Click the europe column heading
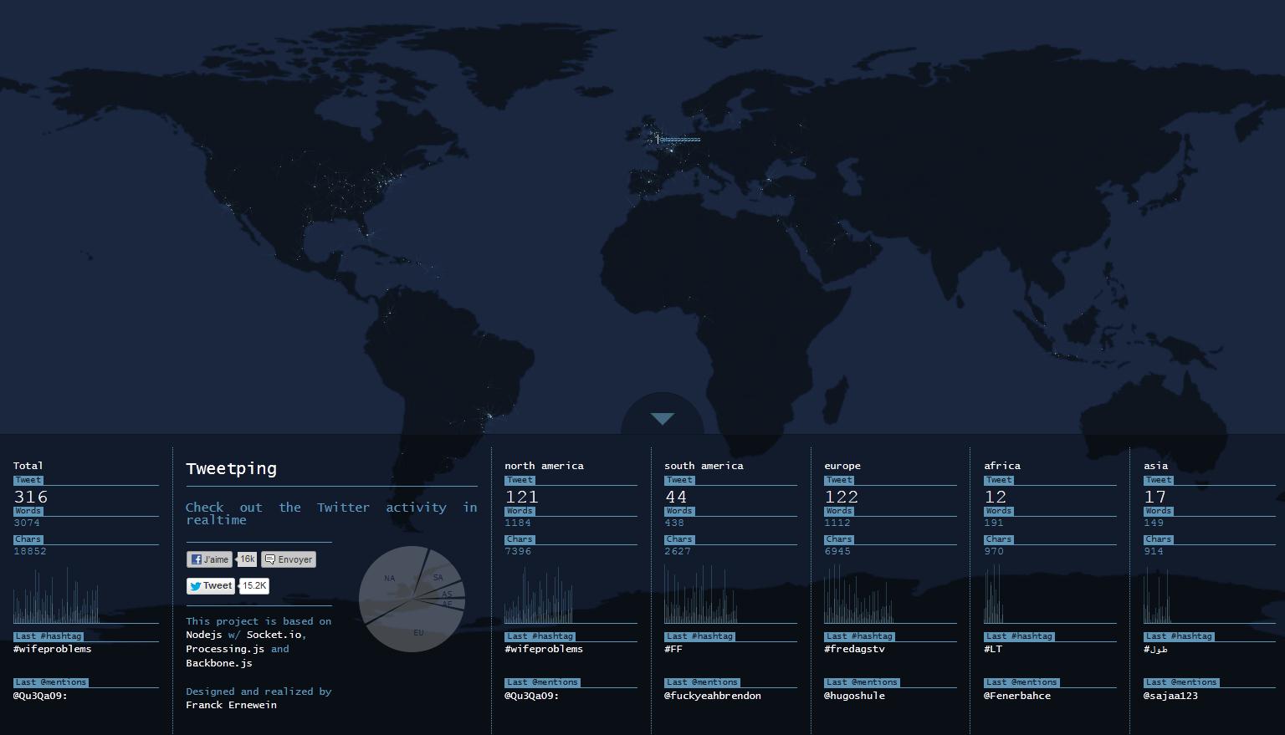 point(842,466)
